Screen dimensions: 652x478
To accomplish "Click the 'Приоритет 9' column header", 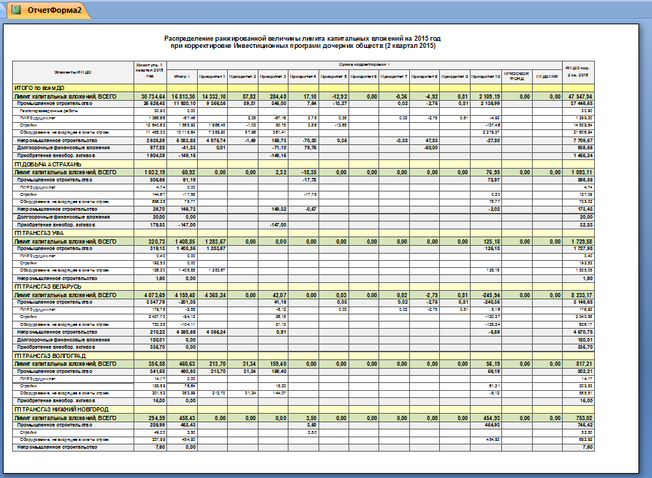I will pos(455,76).
